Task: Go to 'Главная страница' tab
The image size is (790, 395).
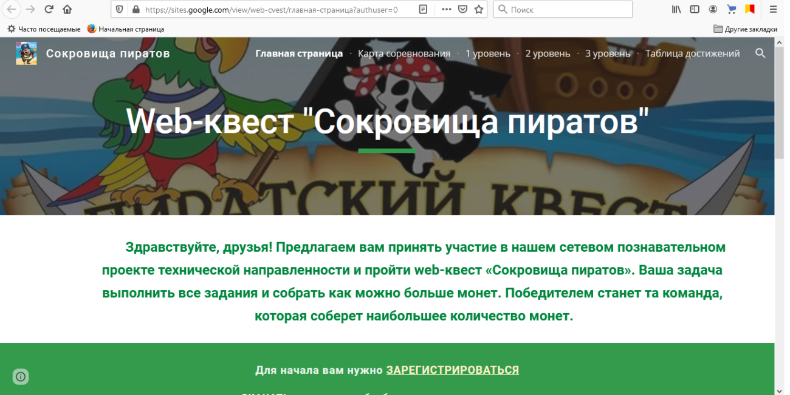Action: point(299,53)
